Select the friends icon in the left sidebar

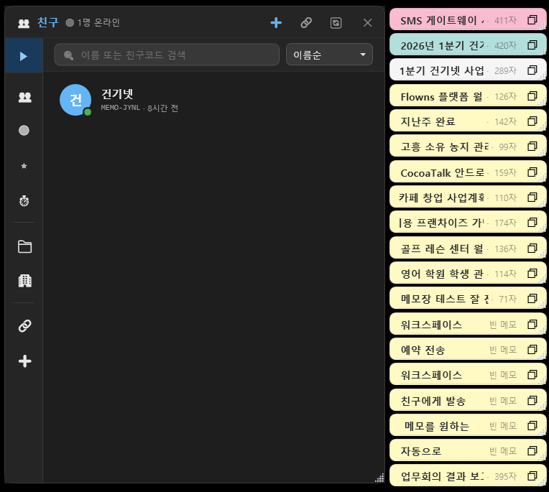(x=24, y=97)
